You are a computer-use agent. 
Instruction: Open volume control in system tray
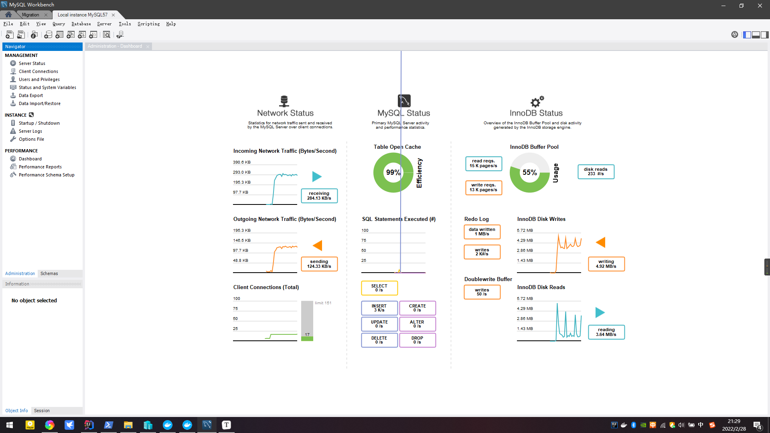[x=681, y=425]
